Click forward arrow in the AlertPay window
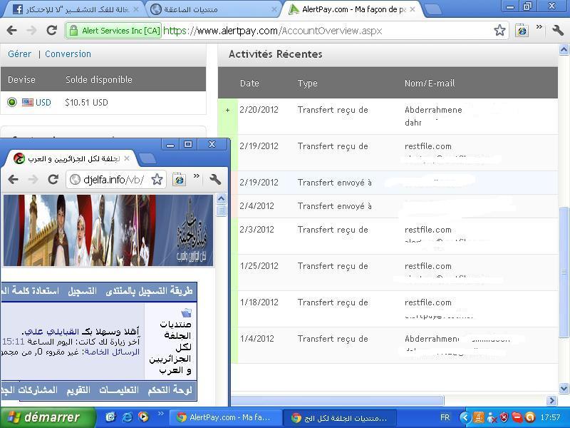The width and height of the screenshot is (570, 428). coord(32,30)
